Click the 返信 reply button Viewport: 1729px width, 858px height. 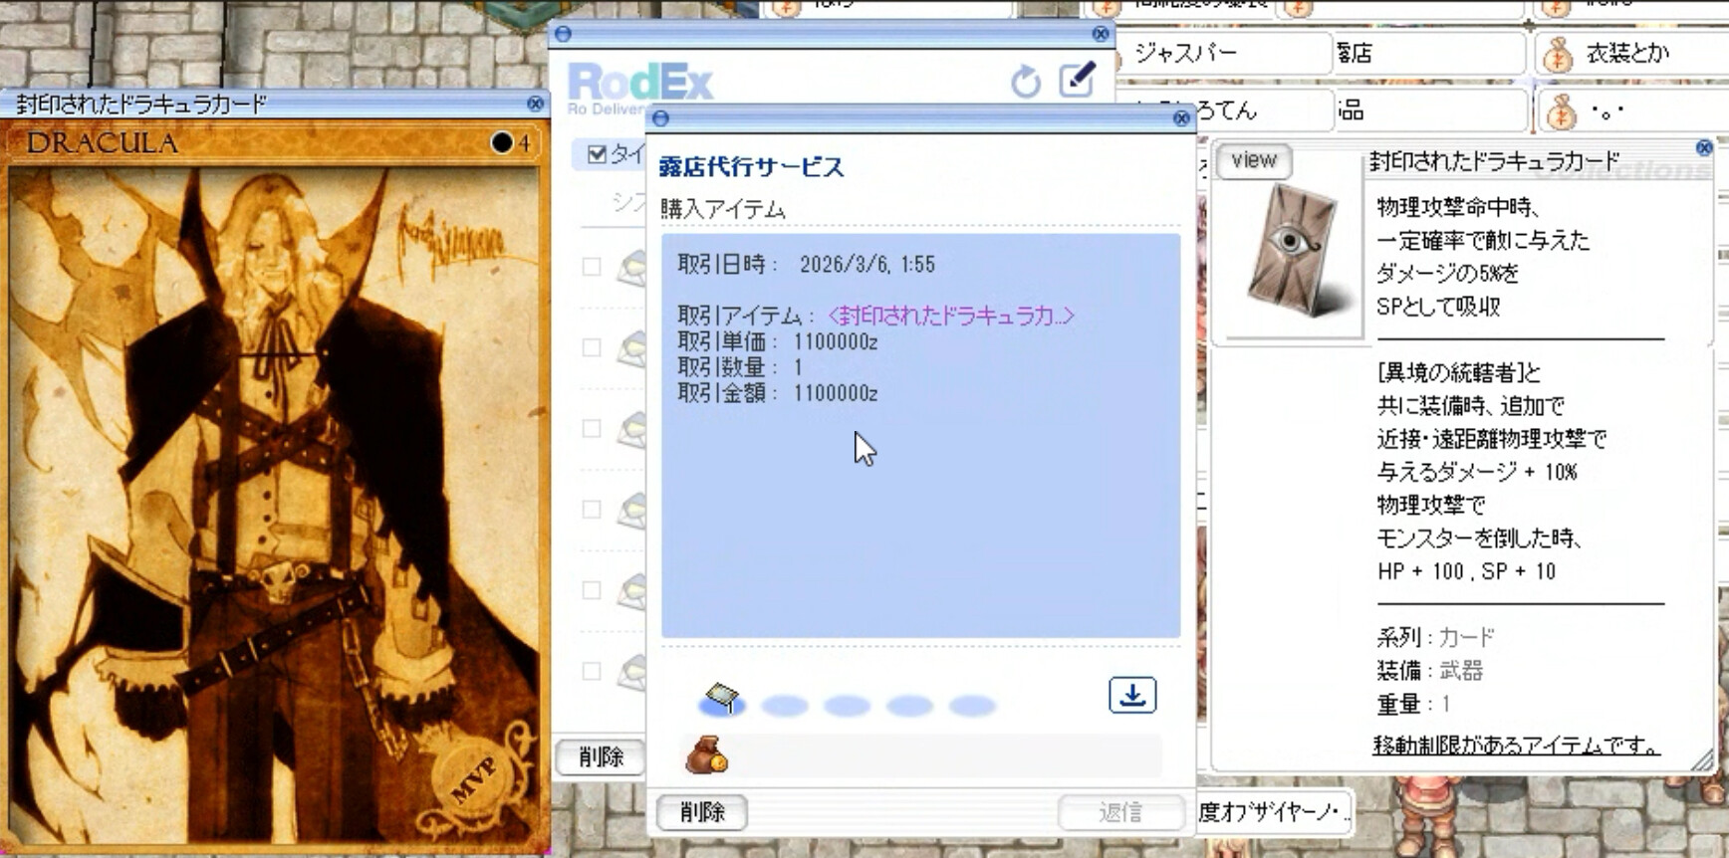[1120, 812]
